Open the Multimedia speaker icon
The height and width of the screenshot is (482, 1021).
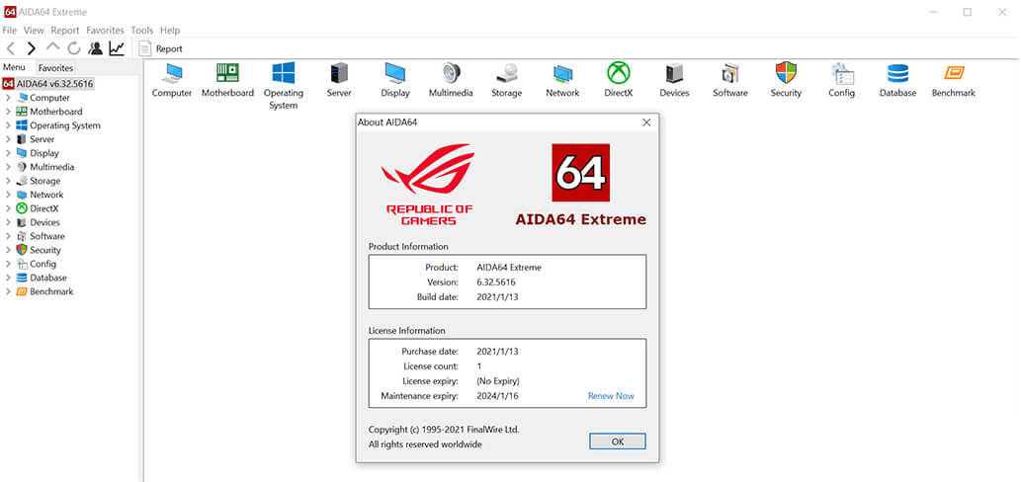[x=451, y=74]
